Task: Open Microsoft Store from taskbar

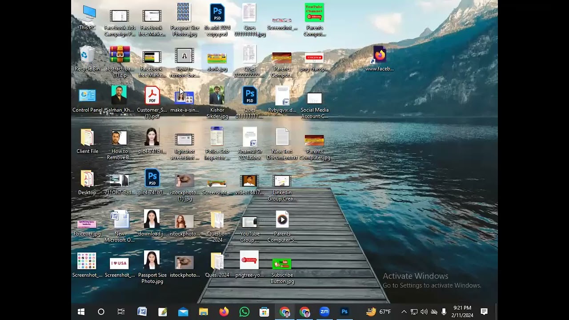Action: click(x=264, y=312)
